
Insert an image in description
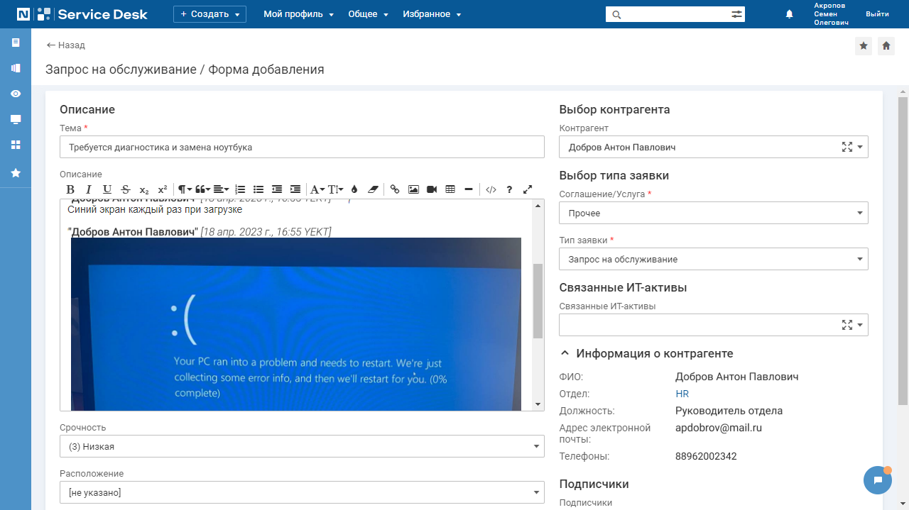(x=413, y=189)
